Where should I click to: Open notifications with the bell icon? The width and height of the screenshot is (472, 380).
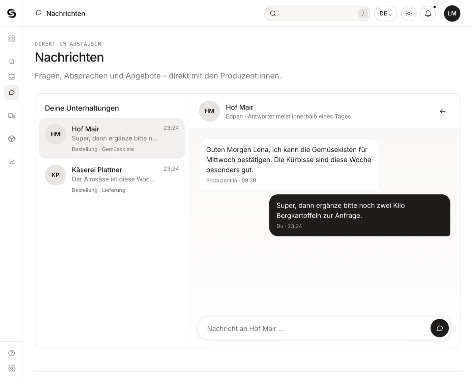point(428,13)
